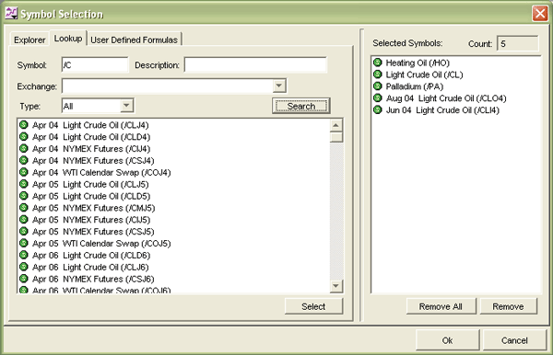Click the Symbol Selection title bar app icon

pyautogui.click(x=11, y=14)
